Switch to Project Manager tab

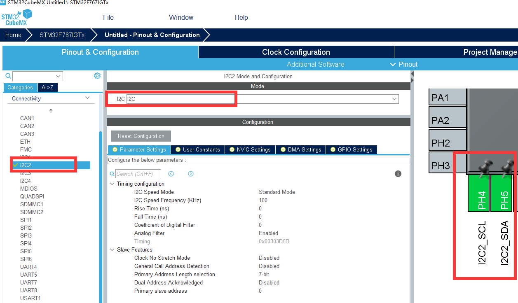(x=456, y=52)
